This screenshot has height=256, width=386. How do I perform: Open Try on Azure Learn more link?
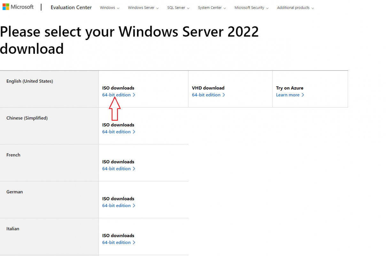pos(290,95)
